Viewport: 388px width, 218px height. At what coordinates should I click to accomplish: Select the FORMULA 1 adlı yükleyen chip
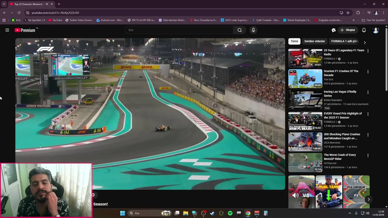coord(345,41)
